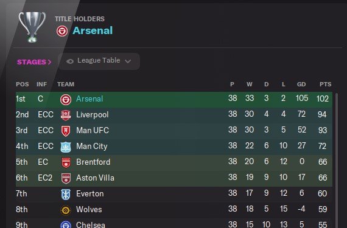
Task: Click the silver trophy icon
Action: coord(32,27)
